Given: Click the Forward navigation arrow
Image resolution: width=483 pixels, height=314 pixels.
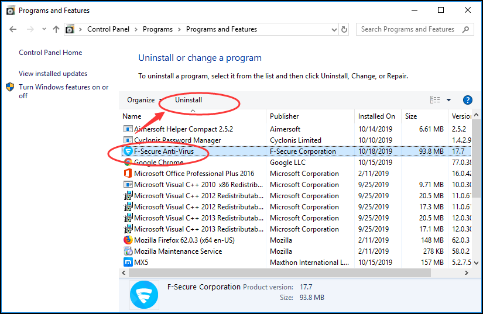Looking at the screenshot, I should tap(30, 29).
